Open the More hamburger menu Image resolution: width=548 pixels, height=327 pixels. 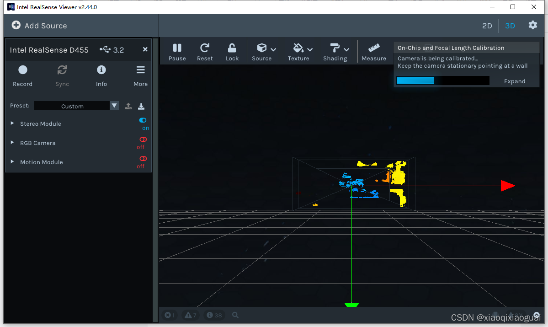pyautogui.click(x=140, y=76)
